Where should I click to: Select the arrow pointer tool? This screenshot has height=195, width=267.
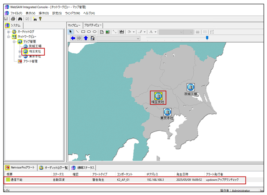point(71,32)
